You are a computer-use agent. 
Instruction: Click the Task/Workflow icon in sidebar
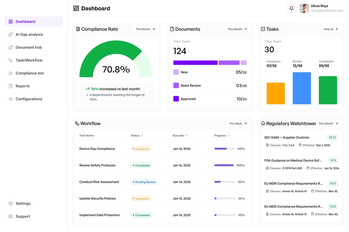point(11,60)
